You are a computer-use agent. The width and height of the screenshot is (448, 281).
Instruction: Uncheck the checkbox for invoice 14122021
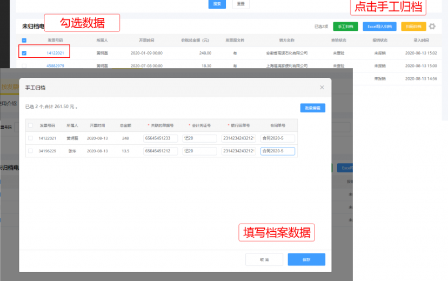(24, 53)
